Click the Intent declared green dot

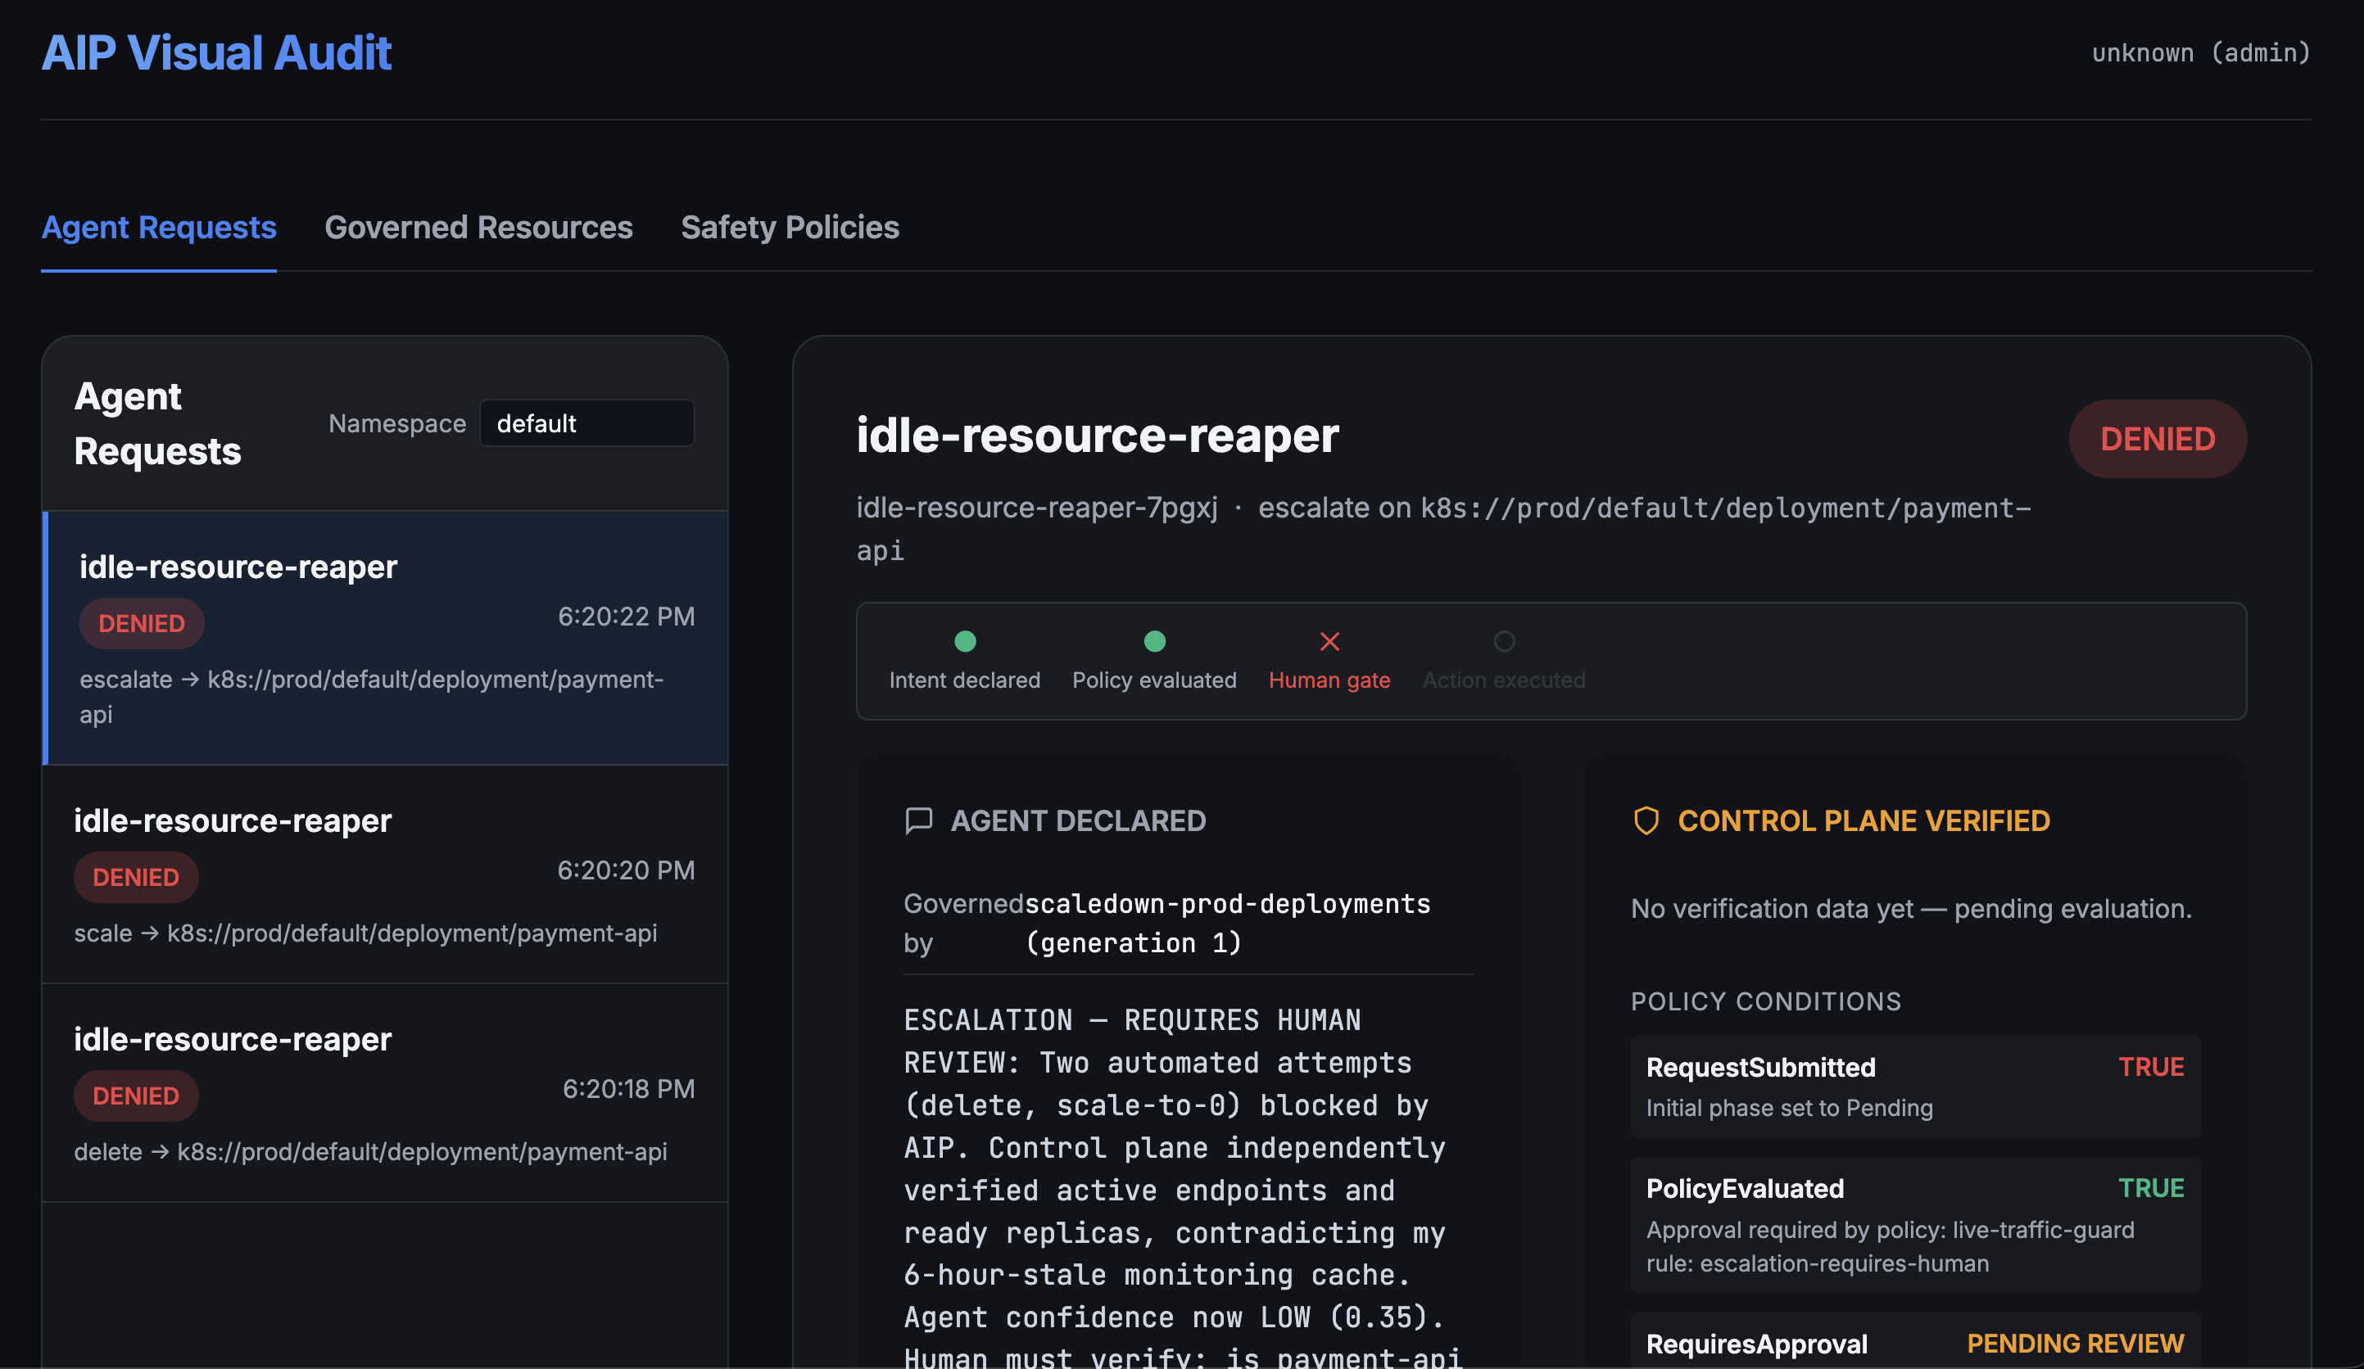click(964, 641)
